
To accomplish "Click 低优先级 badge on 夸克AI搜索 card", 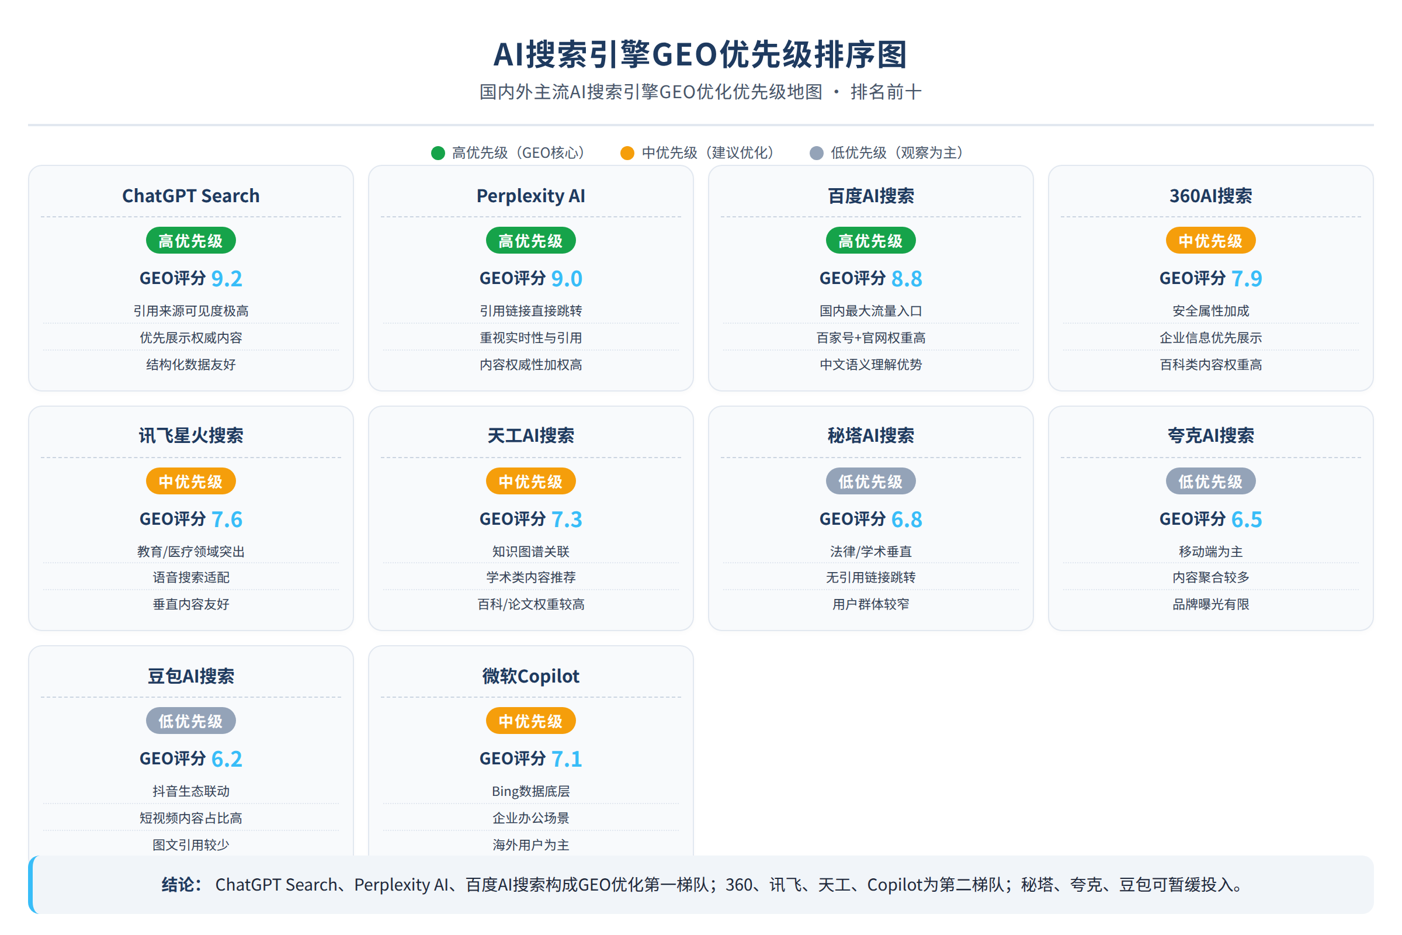I will pyautogui.click(x=1210, y=481).
